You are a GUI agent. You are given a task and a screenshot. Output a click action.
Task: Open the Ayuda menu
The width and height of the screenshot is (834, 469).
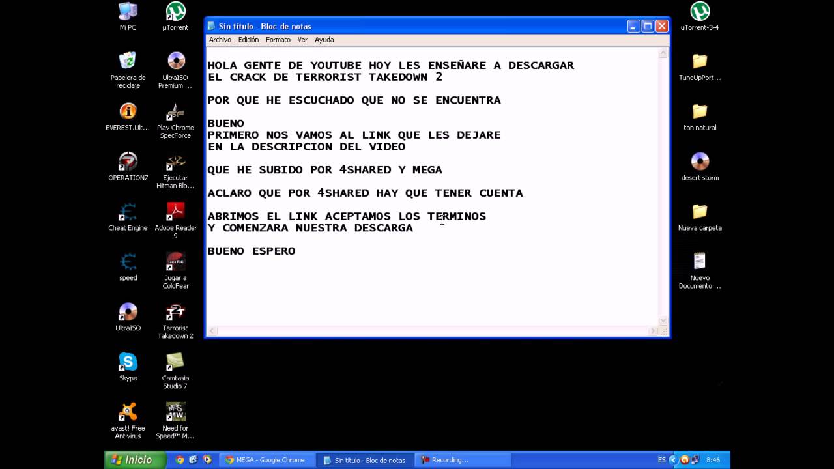point(324,40)
